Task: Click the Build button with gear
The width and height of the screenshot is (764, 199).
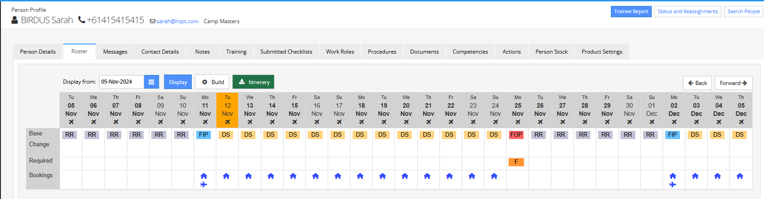Action: (x=212, y=82)
